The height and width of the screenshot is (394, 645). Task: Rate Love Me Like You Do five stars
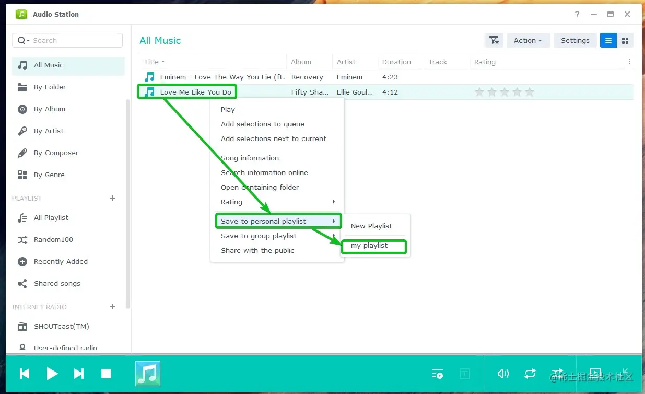point(530,92)
